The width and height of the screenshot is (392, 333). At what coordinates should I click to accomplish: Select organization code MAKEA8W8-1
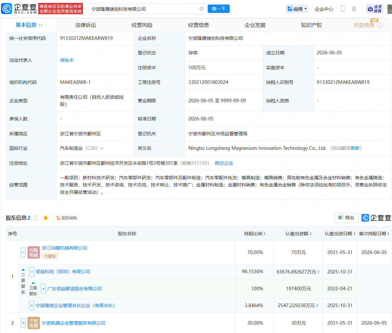click(75, 82)
